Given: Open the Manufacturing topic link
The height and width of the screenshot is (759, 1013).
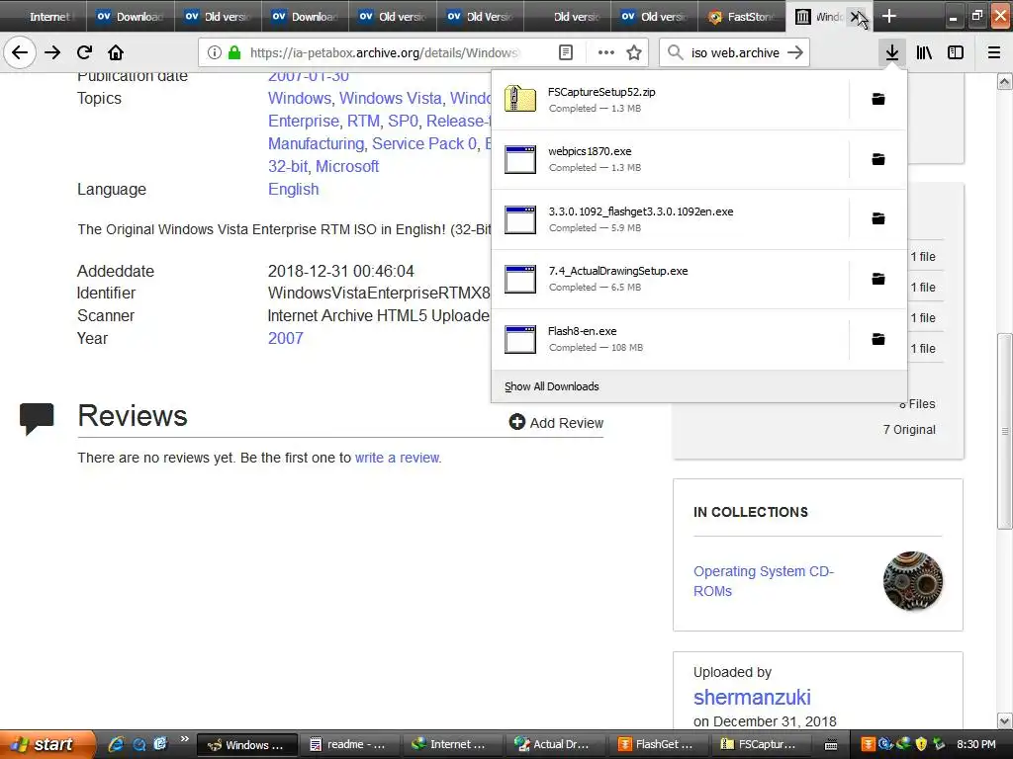Looking at the screenshot, I should coord(317,143).
